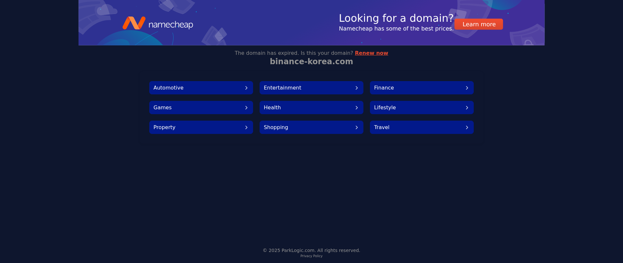Click the chevron arrow on Automotive

[x=246, y=88]
